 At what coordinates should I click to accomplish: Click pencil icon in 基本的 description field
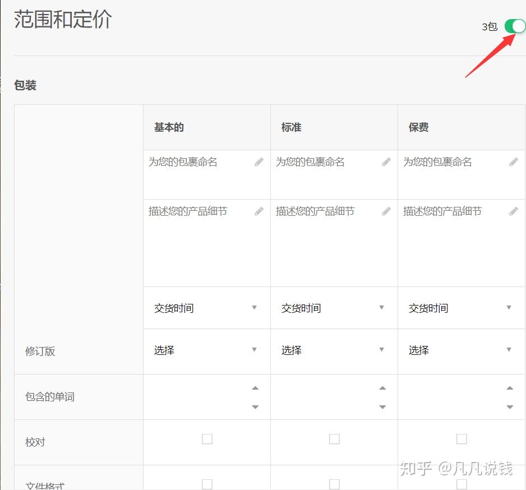tap(259, 211)
